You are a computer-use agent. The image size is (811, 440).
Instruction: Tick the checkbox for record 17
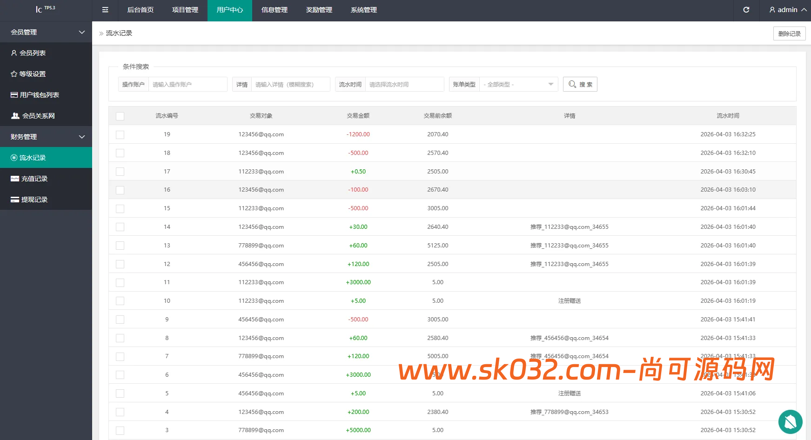coord(120,172)
